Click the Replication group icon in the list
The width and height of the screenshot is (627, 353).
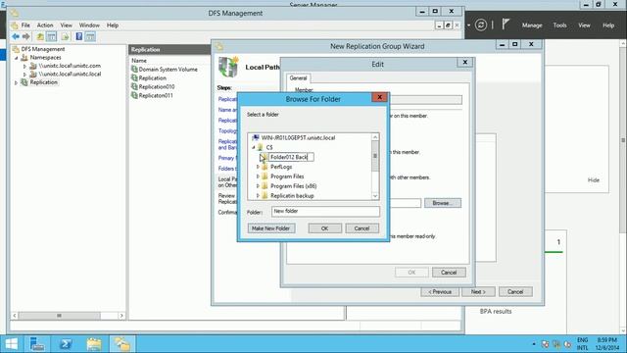point(134,78)
